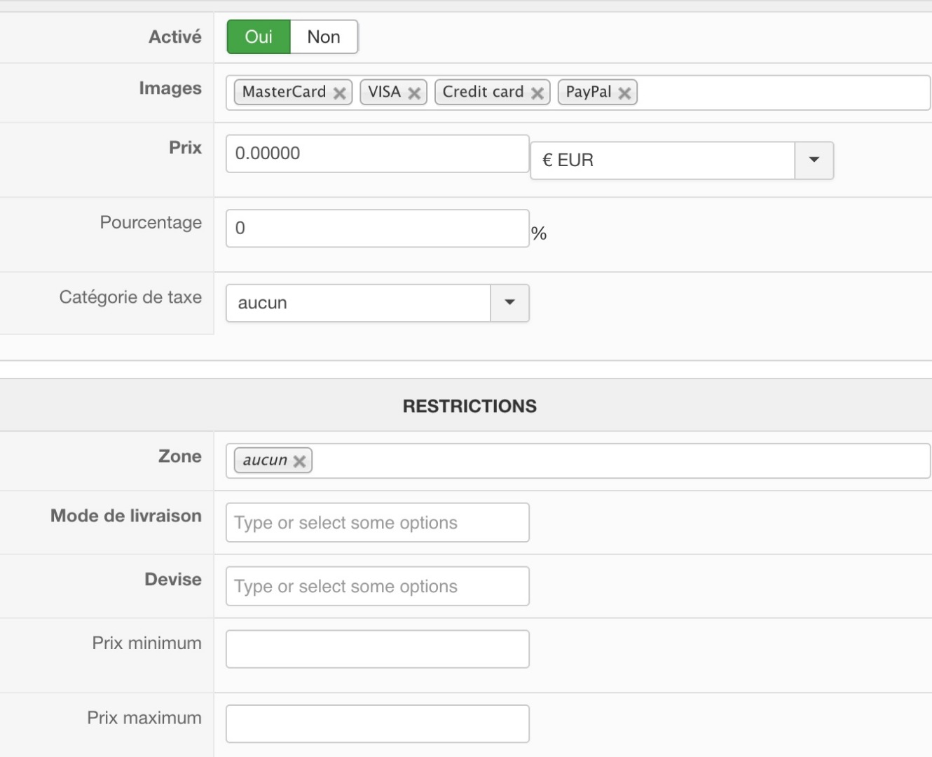Viewport: 932px width, 757px height.
Task: Remove the VISA image tag
Action: (x=414, y=93)
